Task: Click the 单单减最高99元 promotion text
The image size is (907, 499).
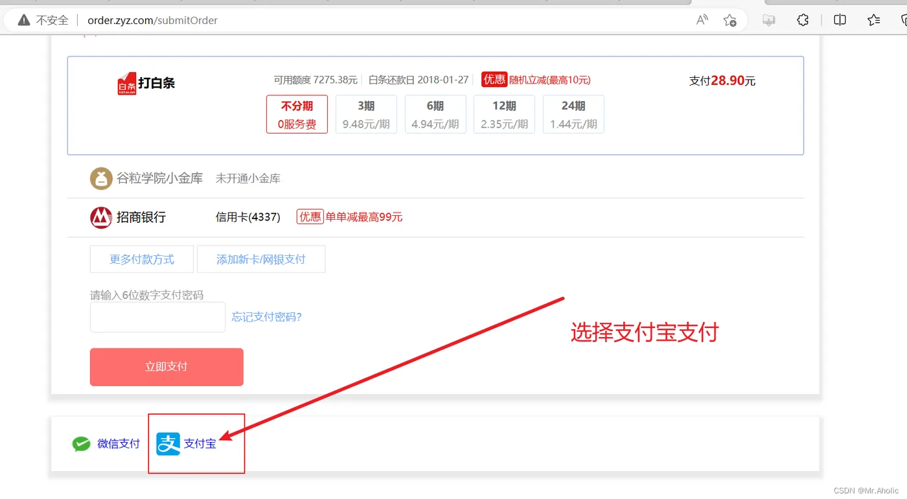Action: tap(364, 217)
